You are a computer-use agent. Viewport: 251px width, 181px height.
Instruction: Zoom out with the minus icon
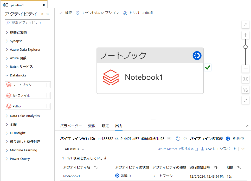tap(245, 69)
